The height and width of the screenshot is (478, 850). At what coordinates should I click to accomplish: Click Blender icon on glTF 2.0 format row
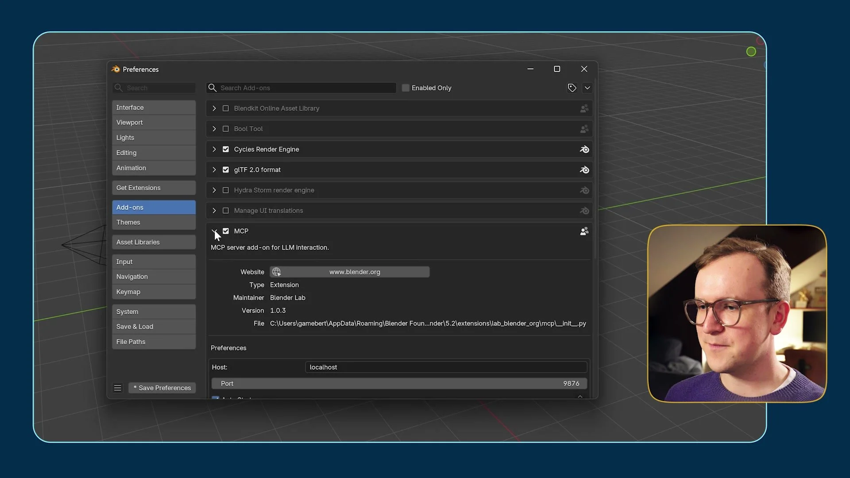coord(584,170)
